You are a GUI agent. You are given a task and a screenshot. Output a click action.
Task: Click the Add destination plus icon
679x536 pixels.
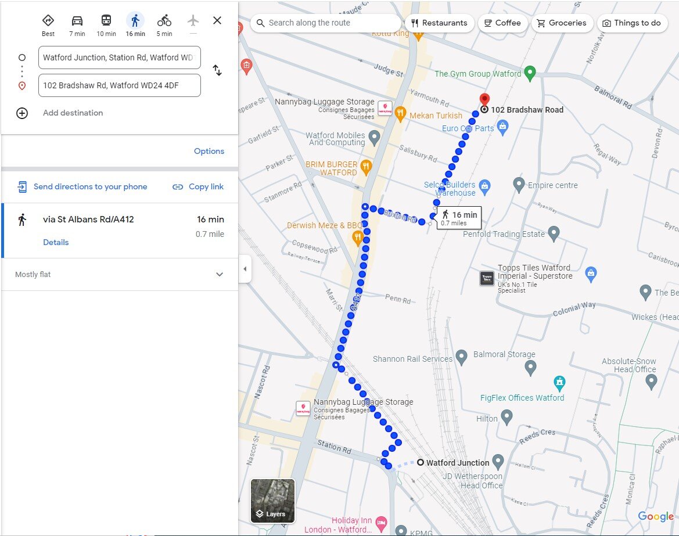point(22,113)
